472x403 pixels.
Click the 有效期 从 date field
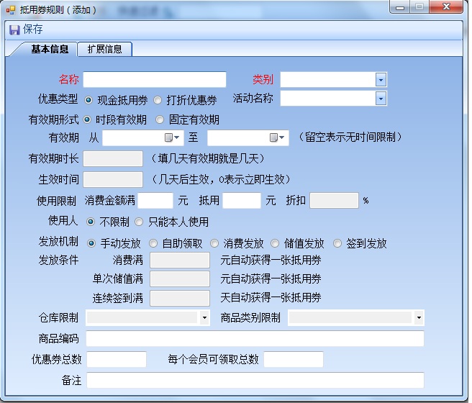coord(143,138)
